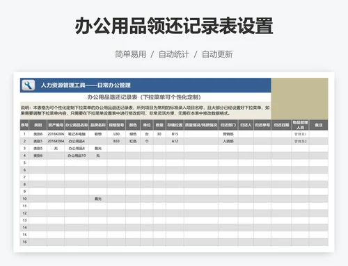Image resolution: width=348 pixels, height=266 pixels.
Task: Select the '序号' column header
Action: coord(24,125)
